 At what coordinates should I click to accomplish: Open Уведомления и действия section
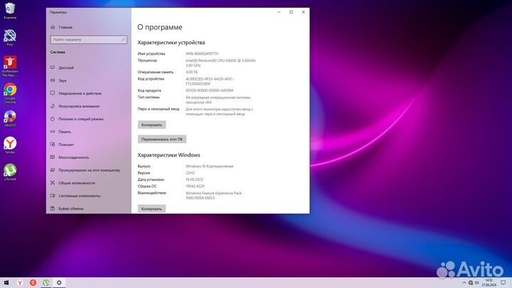88,93
